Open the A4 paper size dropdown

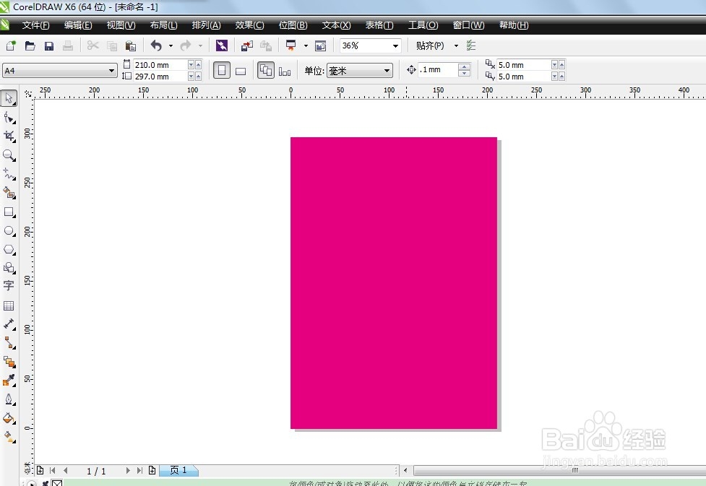(111, 70)
